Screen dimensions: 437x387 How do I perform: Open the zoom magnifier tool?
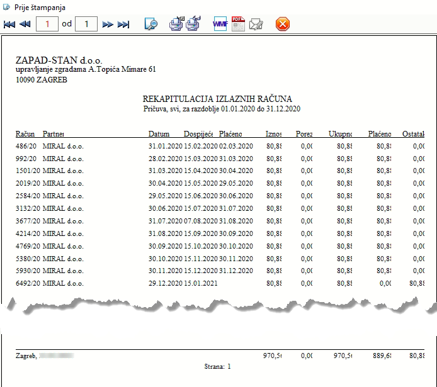(x=150, y=24)
